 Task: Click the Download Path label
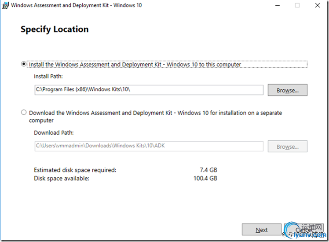[54, 132]
